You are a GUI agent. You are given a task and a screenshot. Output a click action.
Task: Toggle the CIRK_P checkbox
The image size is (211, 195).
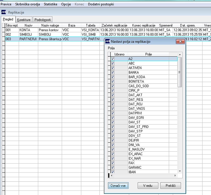[113, 90]
